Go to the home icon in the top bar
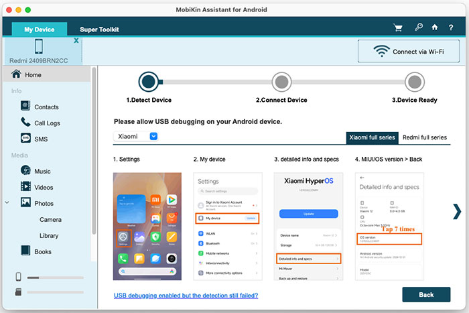Image resolution: width=469 pixels, height=313 pixels. (x=435, y=27)
